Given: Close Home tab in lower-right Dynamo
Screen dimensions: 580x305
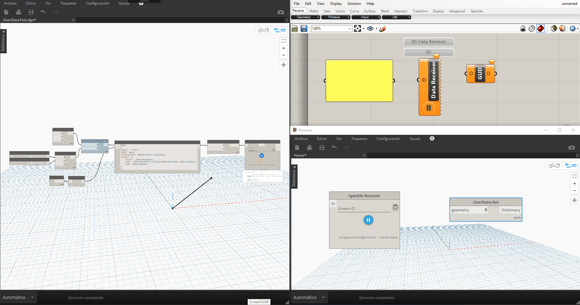Looking at the screenshot, I should click(364, 155).
